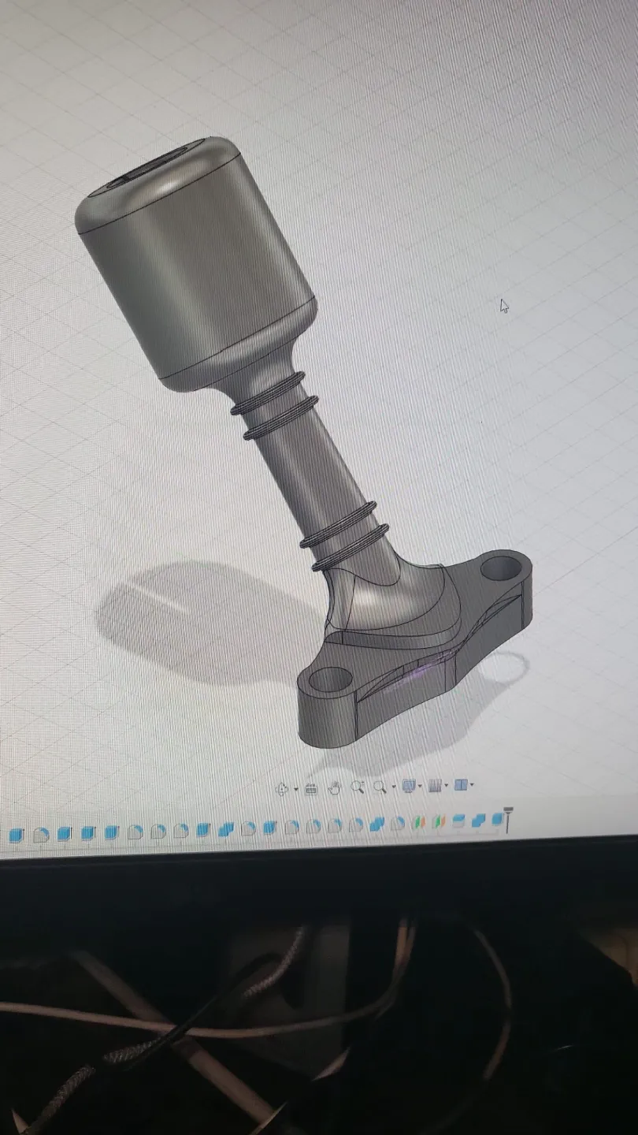The image size is (638, 1135).
Task: Select the large cylindrical knob body
Action: coord(197,268)
